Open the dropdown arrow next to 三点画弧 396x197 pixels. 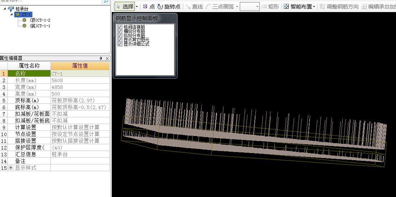tap(237, 6)
